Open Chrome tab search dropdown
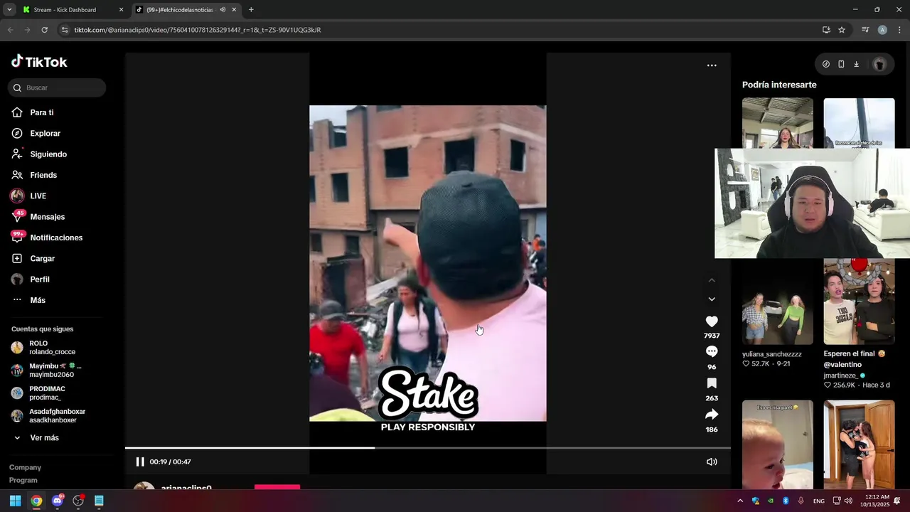Viewport: 910px width, 512px height. (x=9, y=10)
